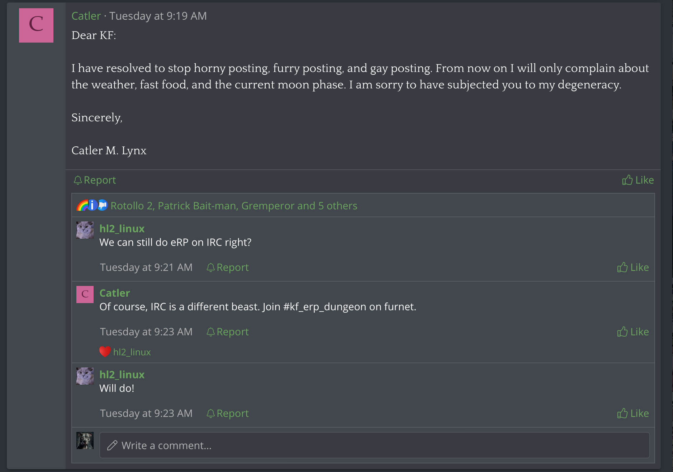Click the blue informative reaction icon
The height and width of the screenshot is (472, 673).
(x=93, y=205)
